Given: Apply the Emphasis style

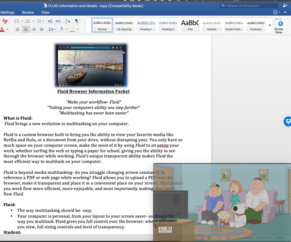Looking at the screenshot, I should [x=256, y=25].
